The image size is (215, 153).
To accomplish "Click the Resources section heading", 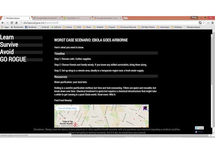I will point(61,77).
